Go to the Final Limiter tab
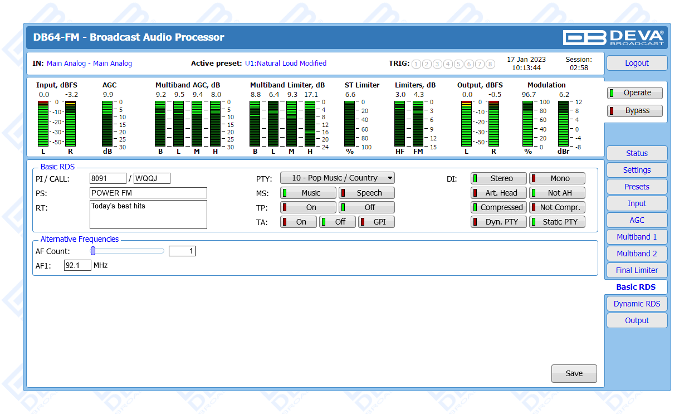694x414 pixels. [637, 270]
